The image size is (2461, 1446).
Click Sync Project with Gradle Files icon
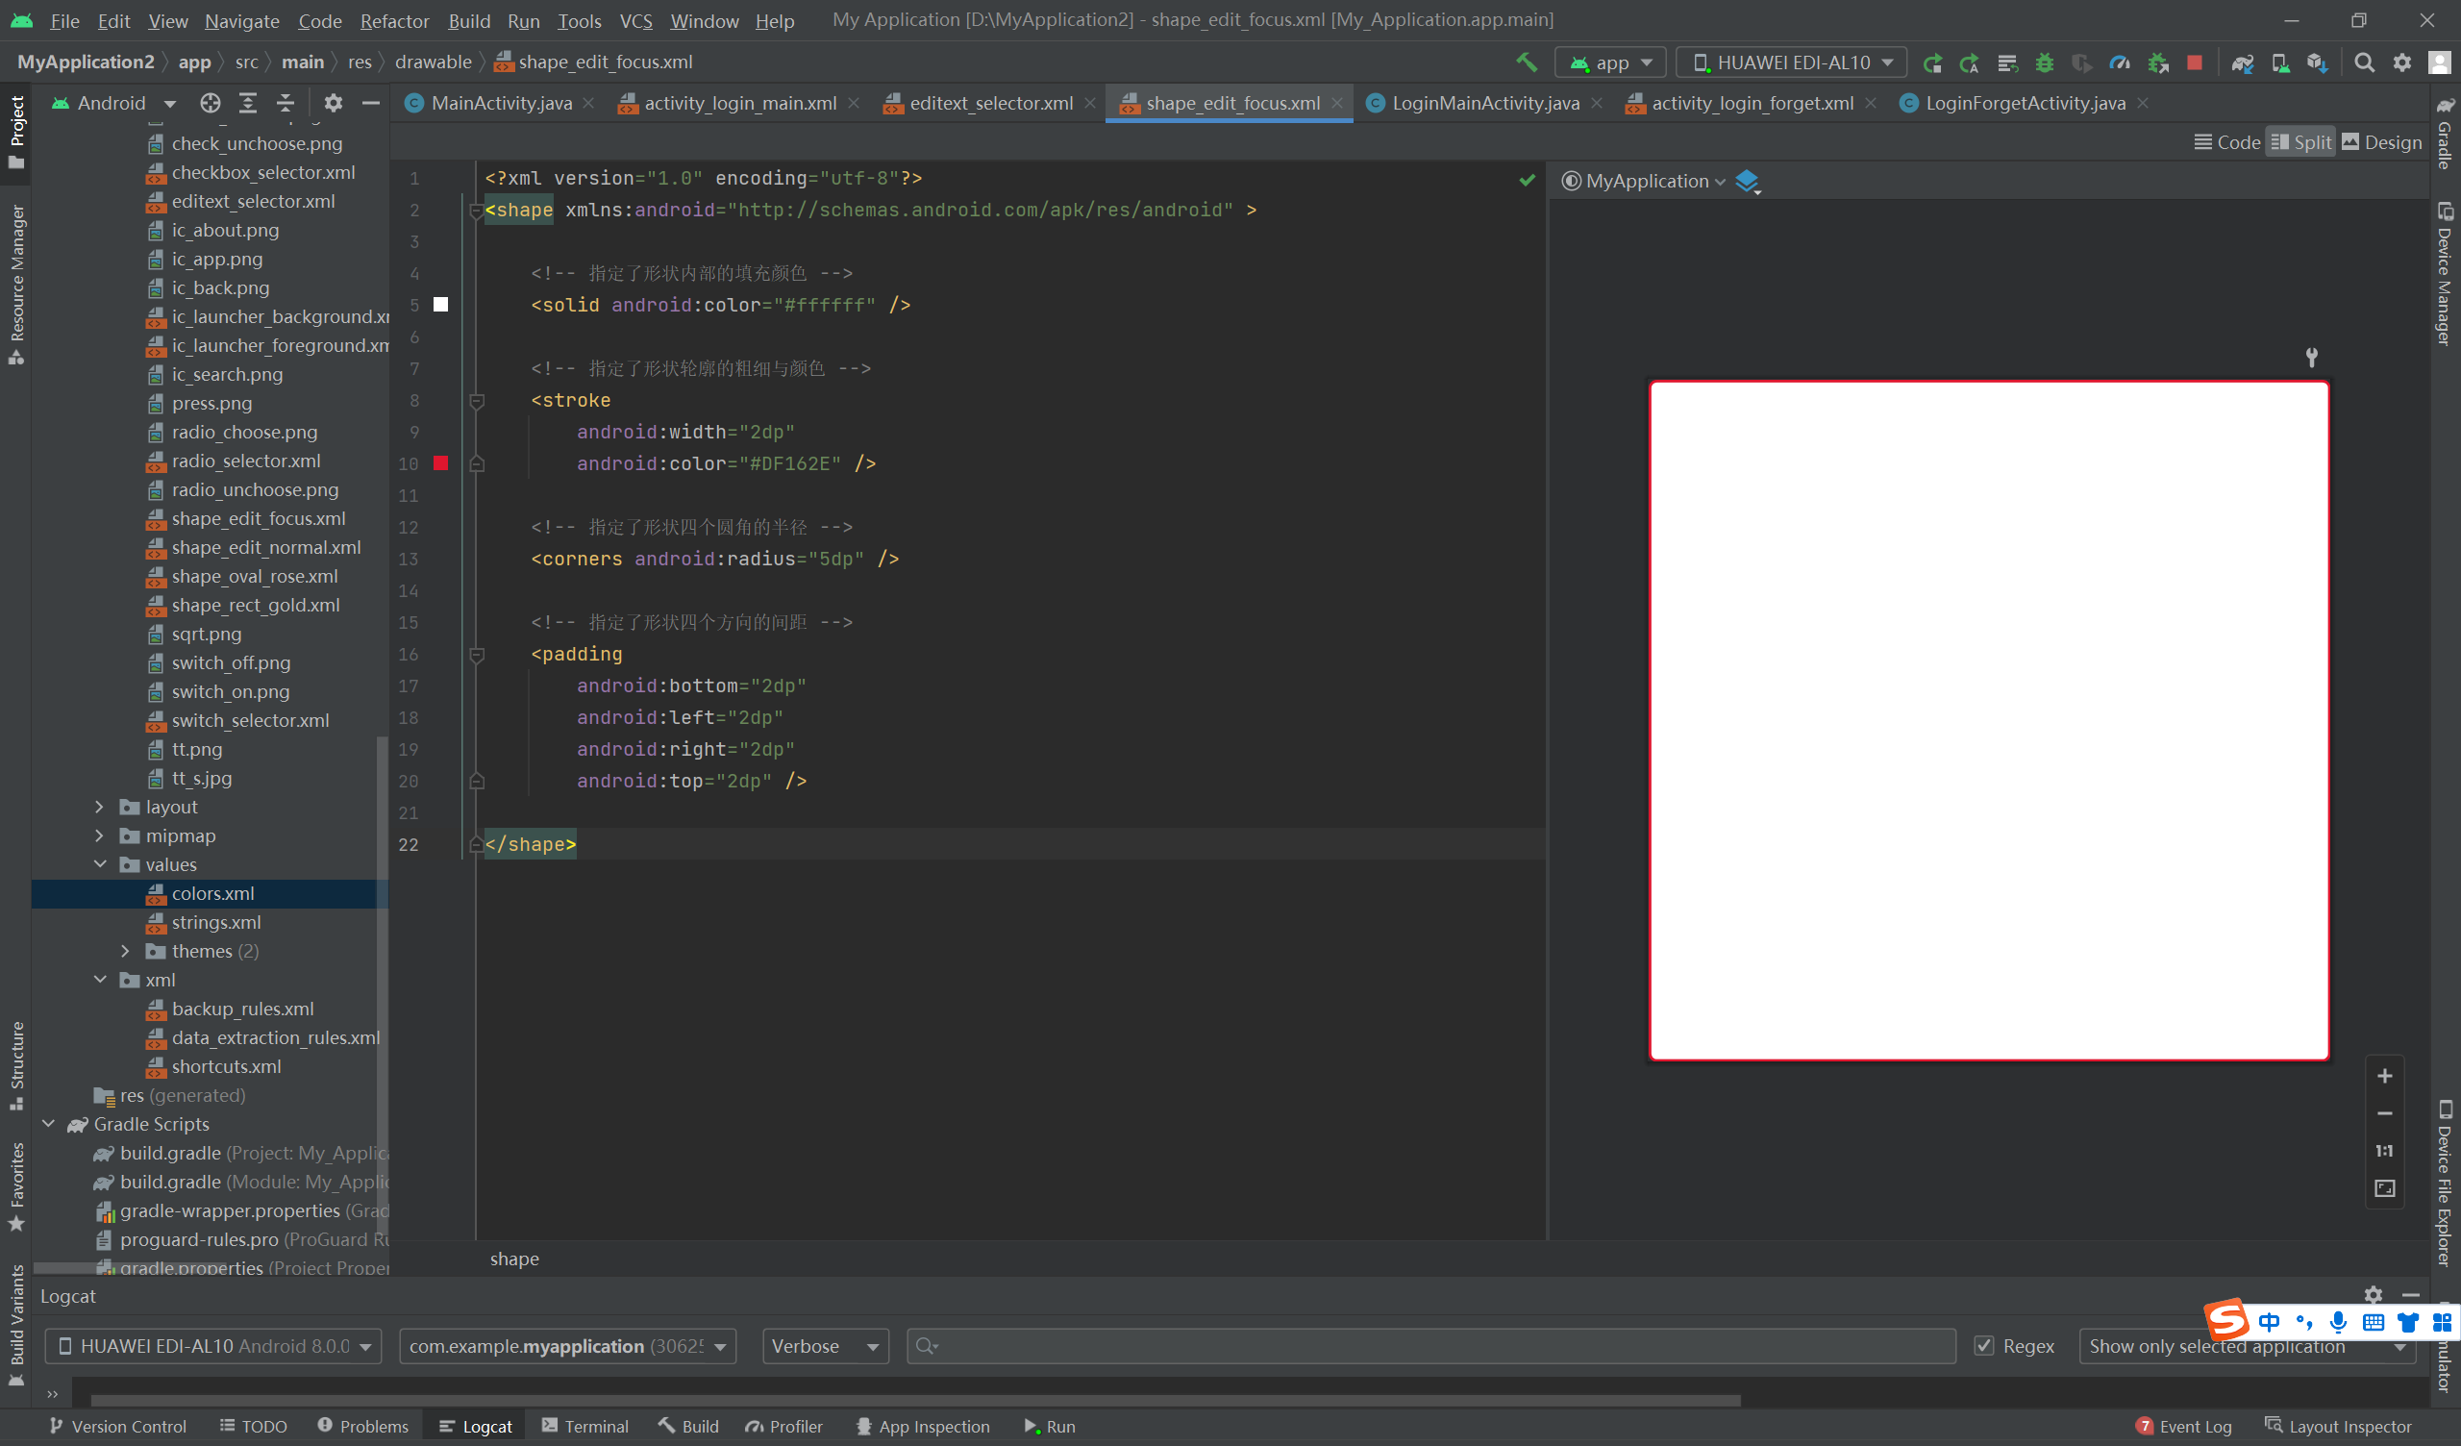2241,62
